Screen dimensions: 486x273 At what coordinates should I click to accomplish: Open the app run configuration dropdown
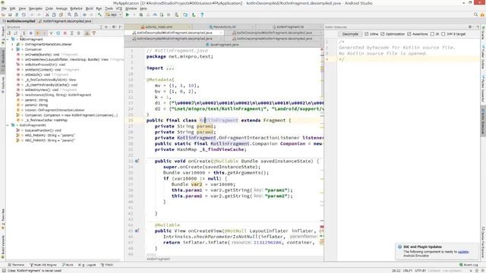113,14
